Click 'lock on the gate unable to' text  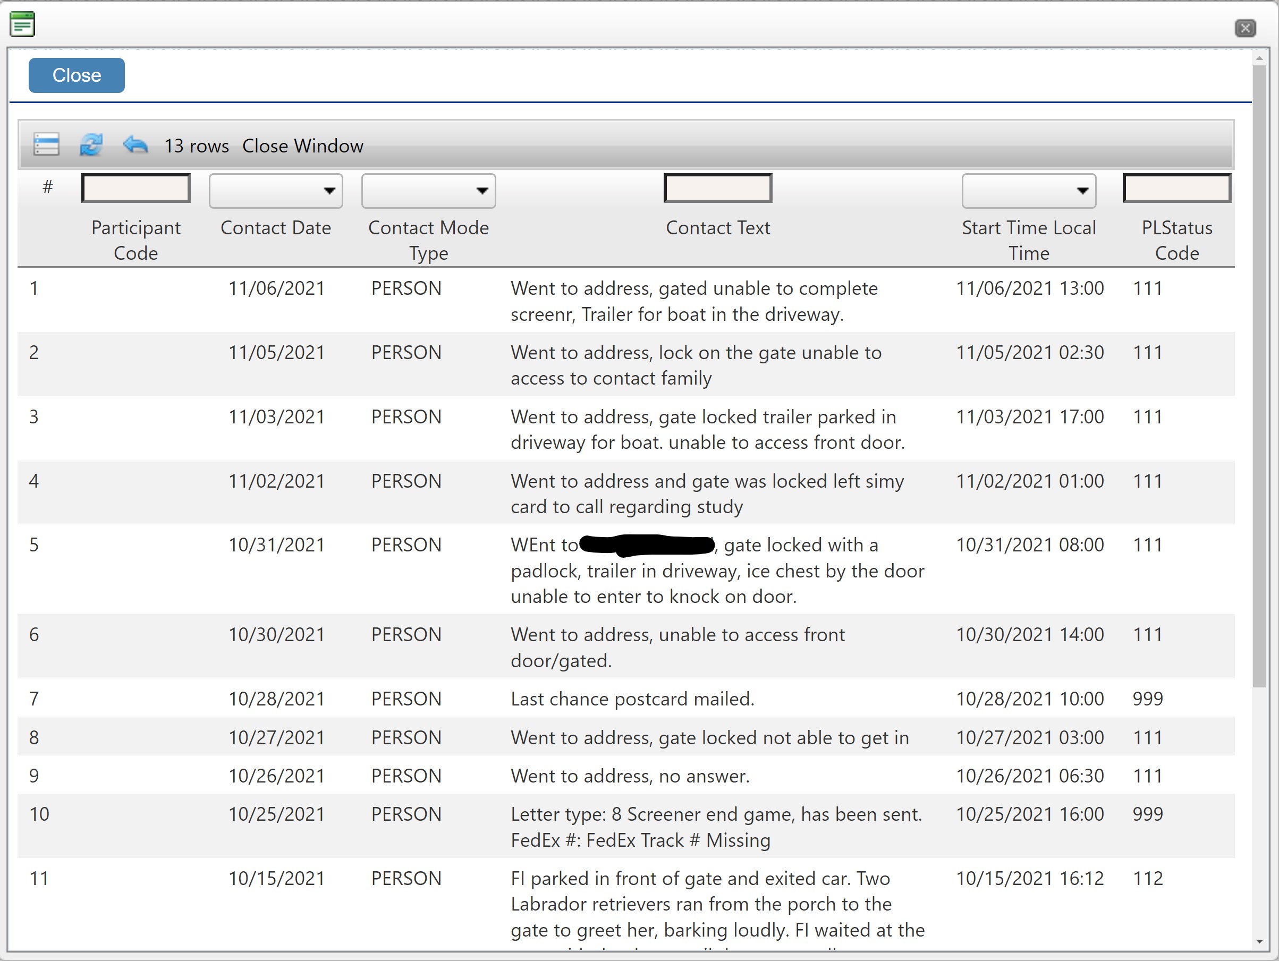pyautogui.click(x=770, y=353)
